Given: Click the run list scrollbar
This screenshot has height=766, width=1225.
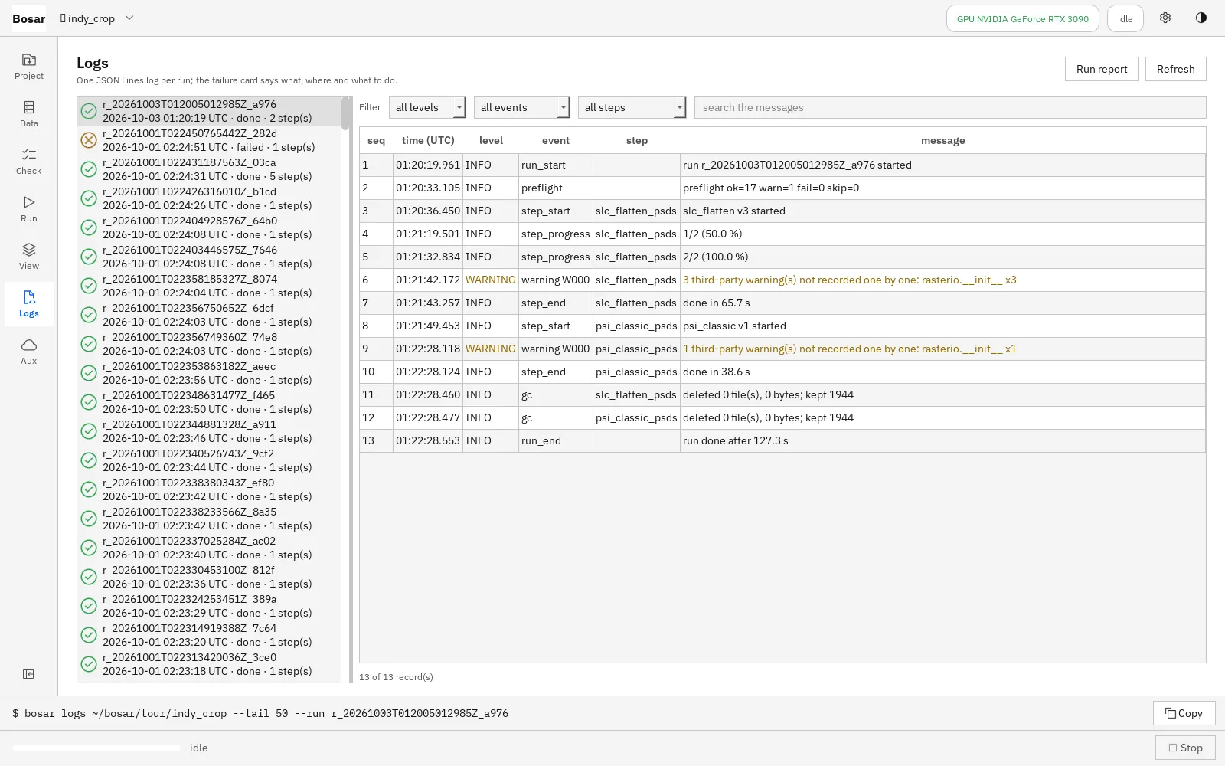Looking at the screenshot, I should click(345, 113).
